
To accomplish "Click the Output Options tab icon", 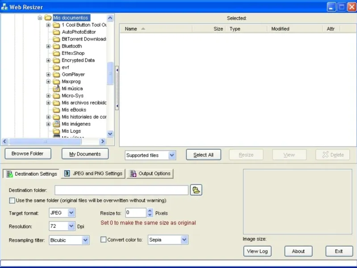I will click(133, 173).
